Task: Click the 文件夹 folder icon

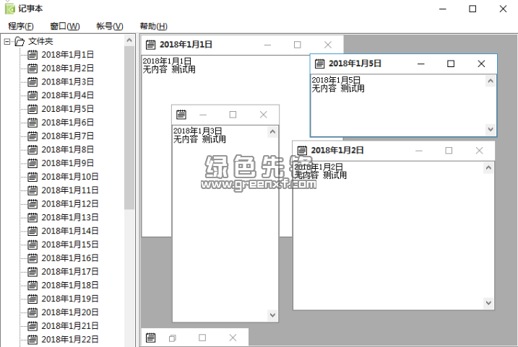Action: pyautogui.click(x=20, y=41)
